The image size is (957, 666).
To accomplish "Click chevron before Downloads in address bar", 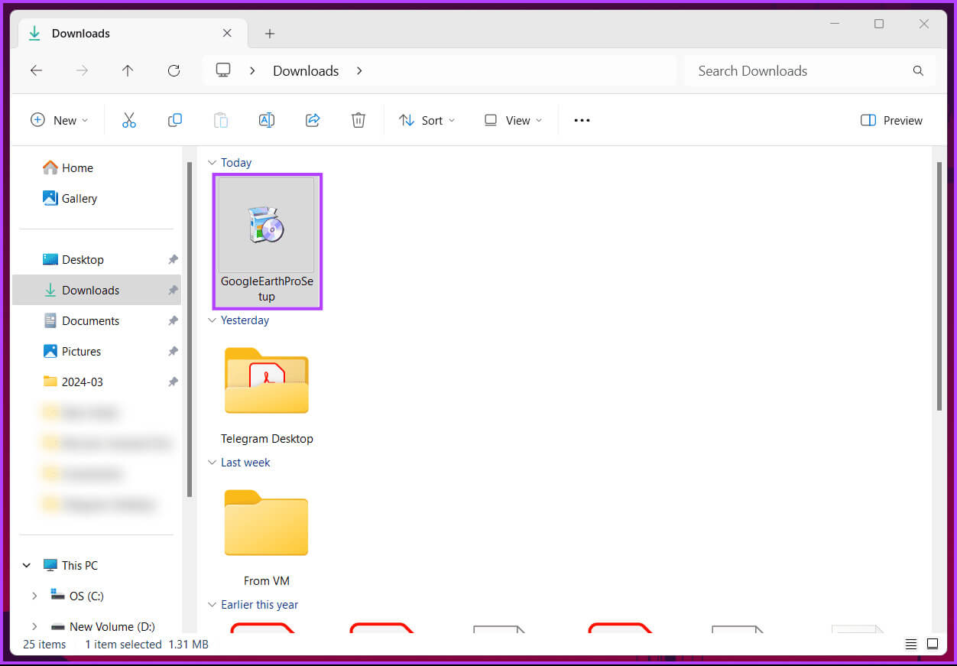I will pos(252,70).
